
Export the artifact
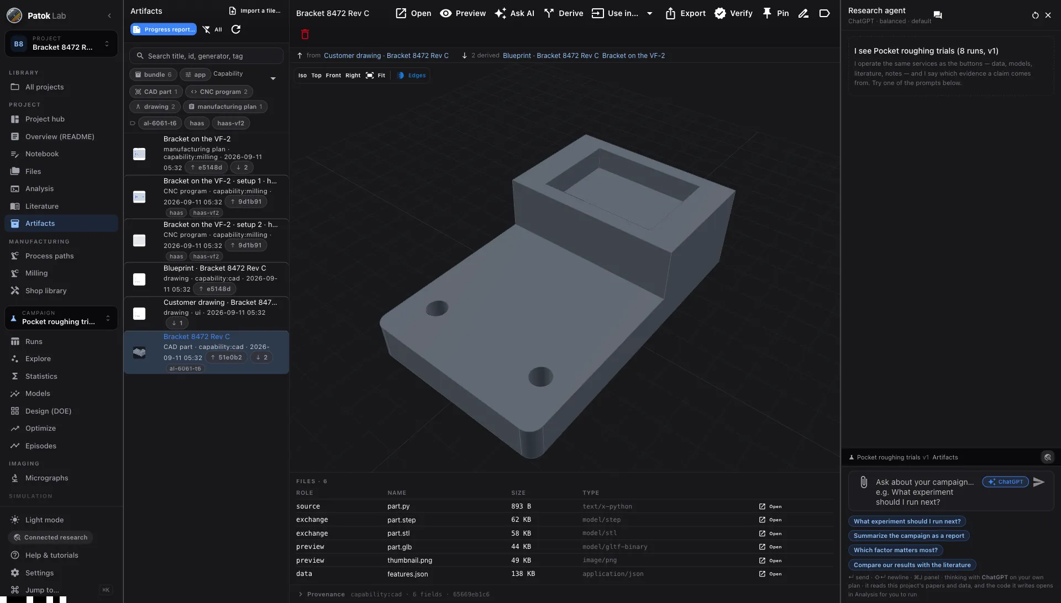(685, 13)
